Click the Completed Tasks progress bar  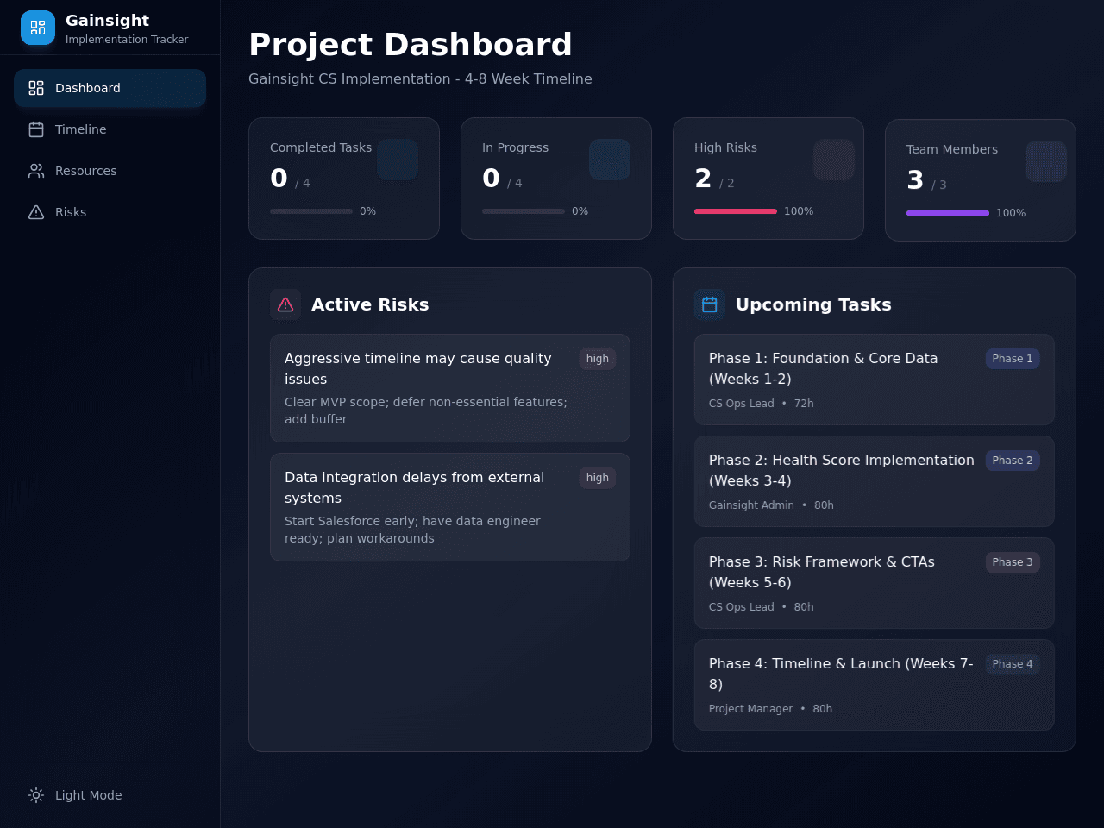[x=311, y=211]
